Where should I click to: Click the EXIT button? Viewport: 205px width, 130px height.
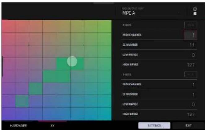[189, 126]
